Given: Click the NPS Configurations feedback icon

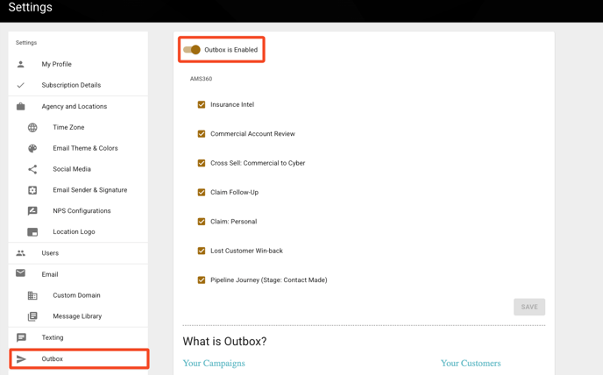Looking at the screenshot, I should [x=32, y=211].
